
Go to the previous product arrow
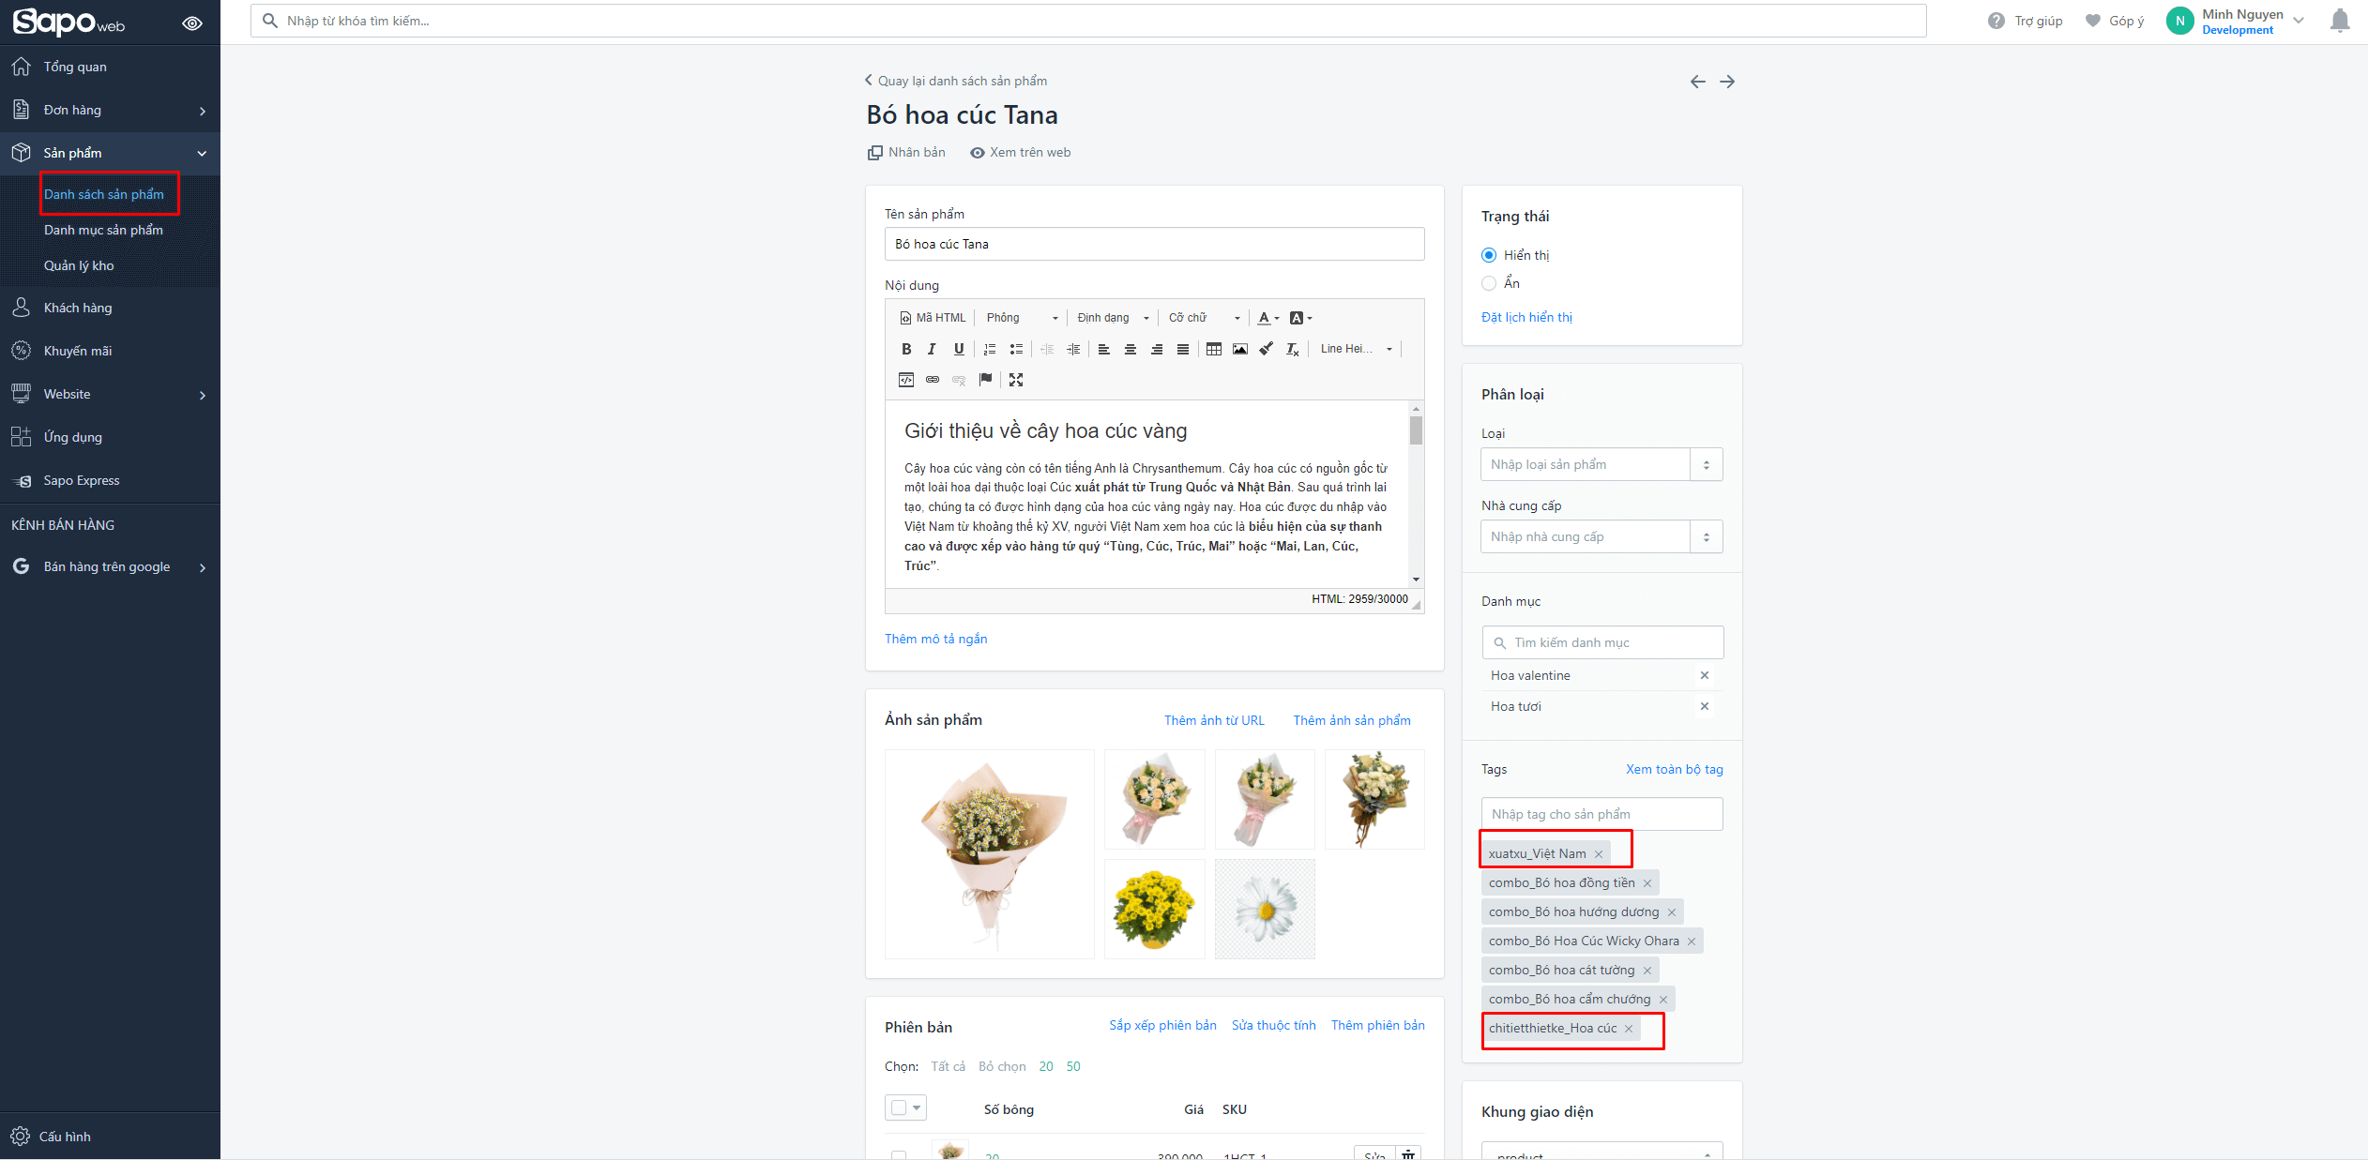pyautogui.click(x=1697, y=82)
